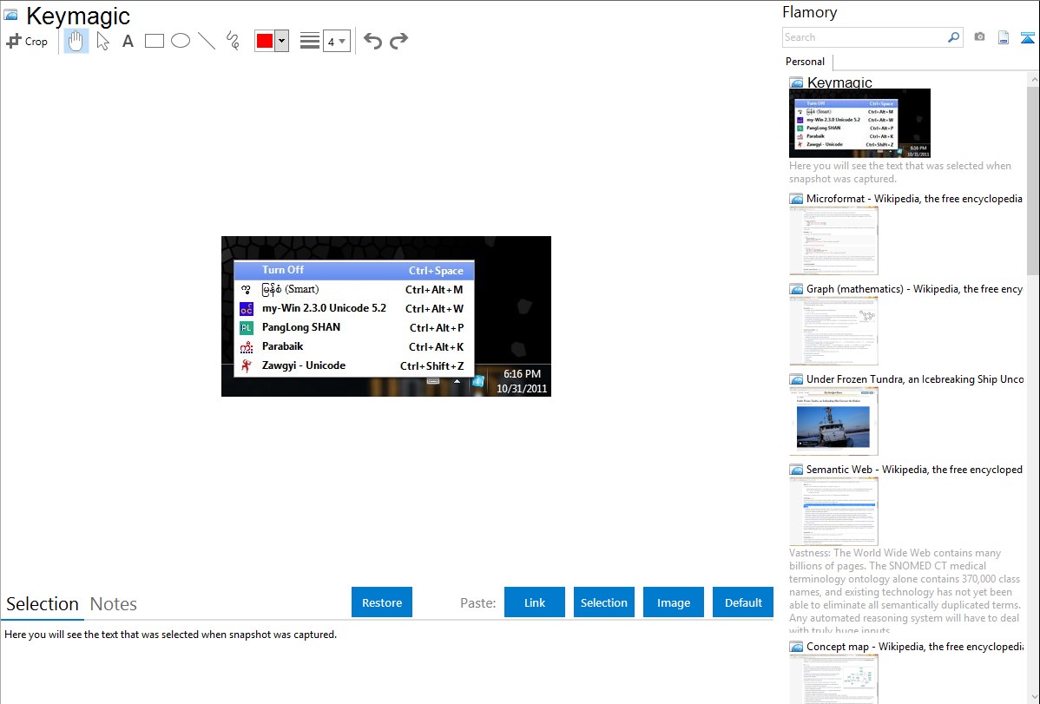
Task: Click the camera capture icon
Action: 979,36
